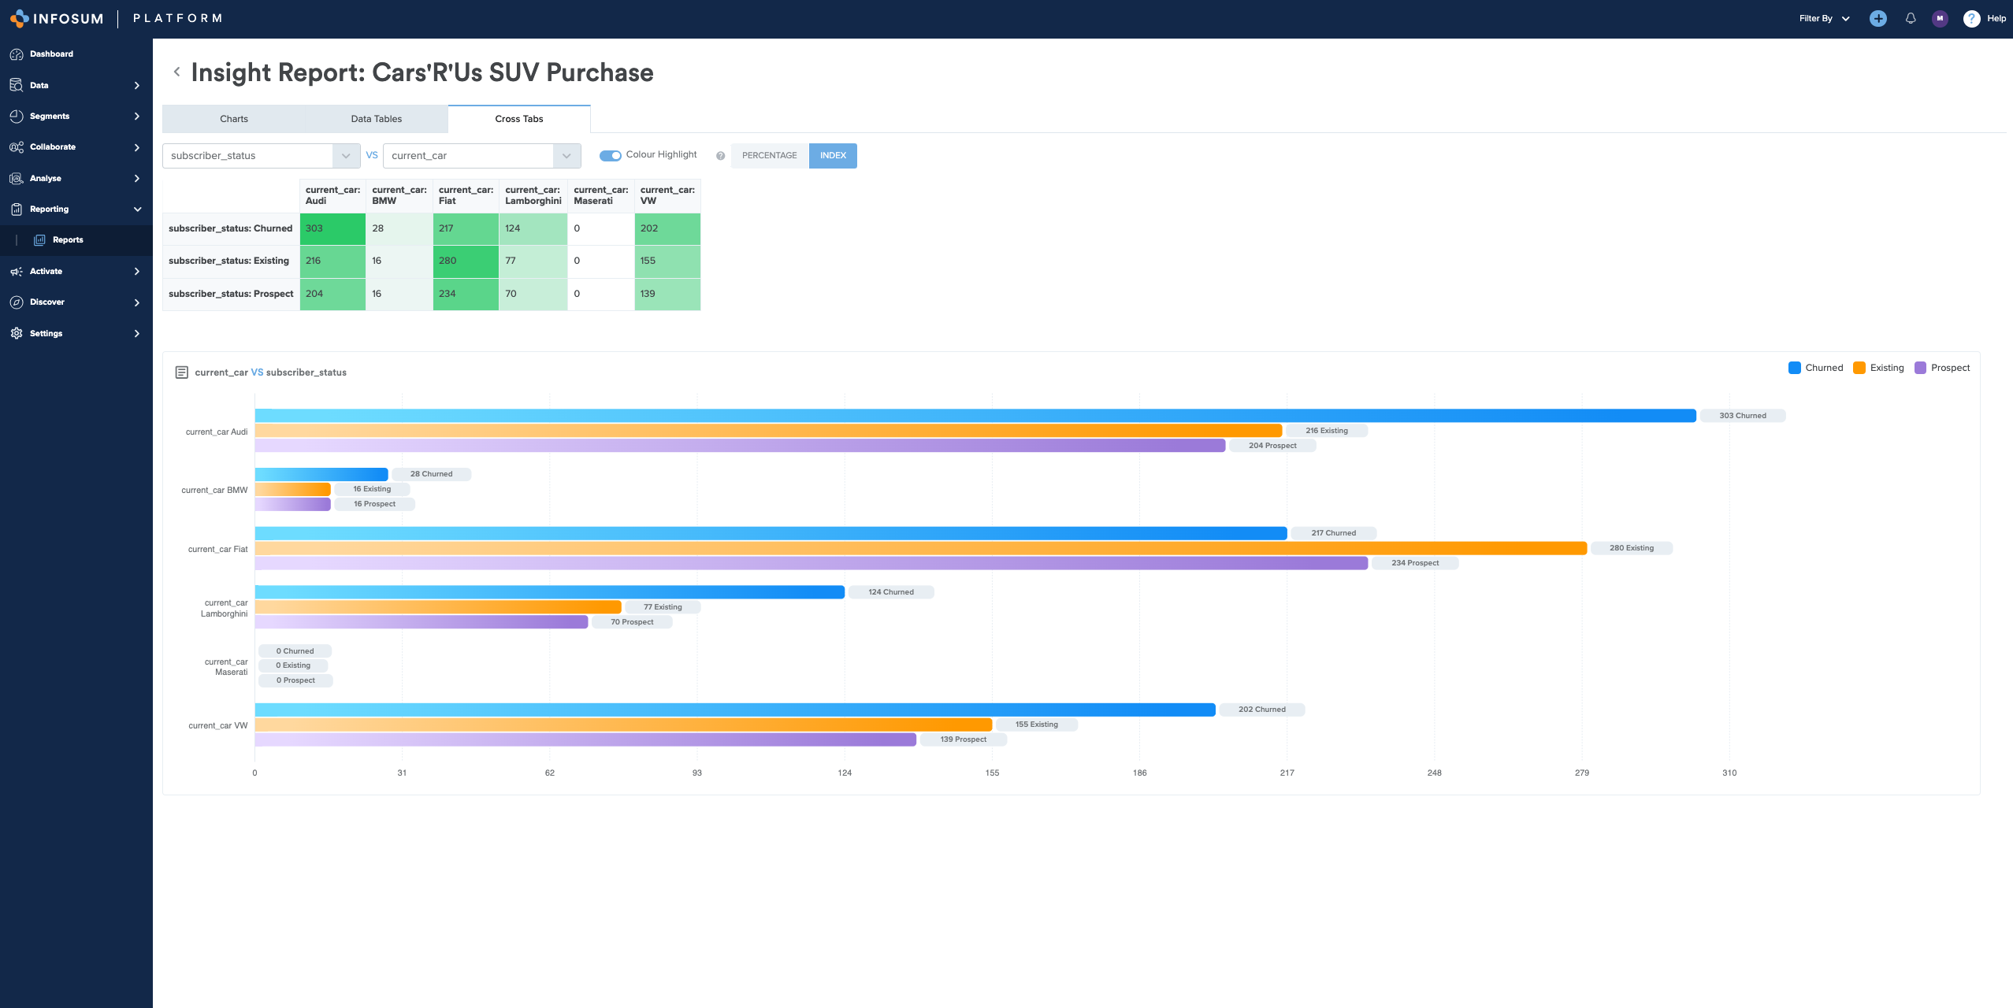Click the Discover compass icon
The image size is (2013, 1008).
coord(17,302)
